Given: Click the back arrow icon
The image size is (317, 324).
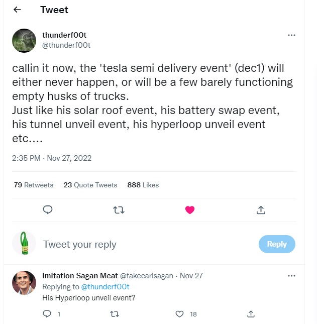Looking at the screenshot, I should coord(18,10).
